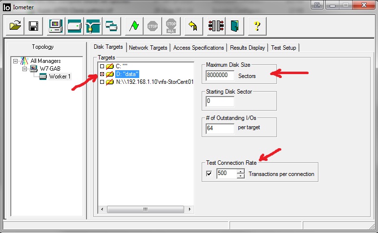
Task: Select the N:\\192.168.1.10 nfs target row
Action: coord(154,82)
